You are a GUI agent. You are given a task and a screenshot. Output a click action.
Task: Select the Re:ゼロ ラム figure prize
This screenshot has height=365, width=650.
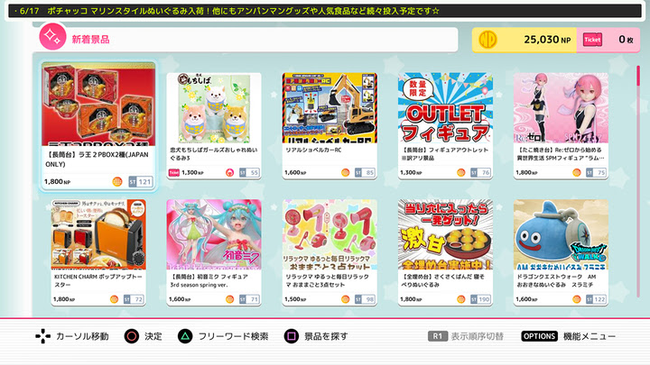click(x=561, y=126)
